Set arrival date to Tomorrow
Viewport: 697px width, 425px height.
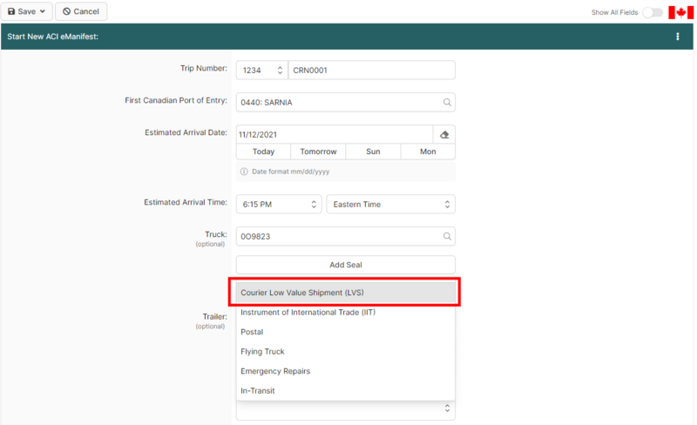[318, 152]
